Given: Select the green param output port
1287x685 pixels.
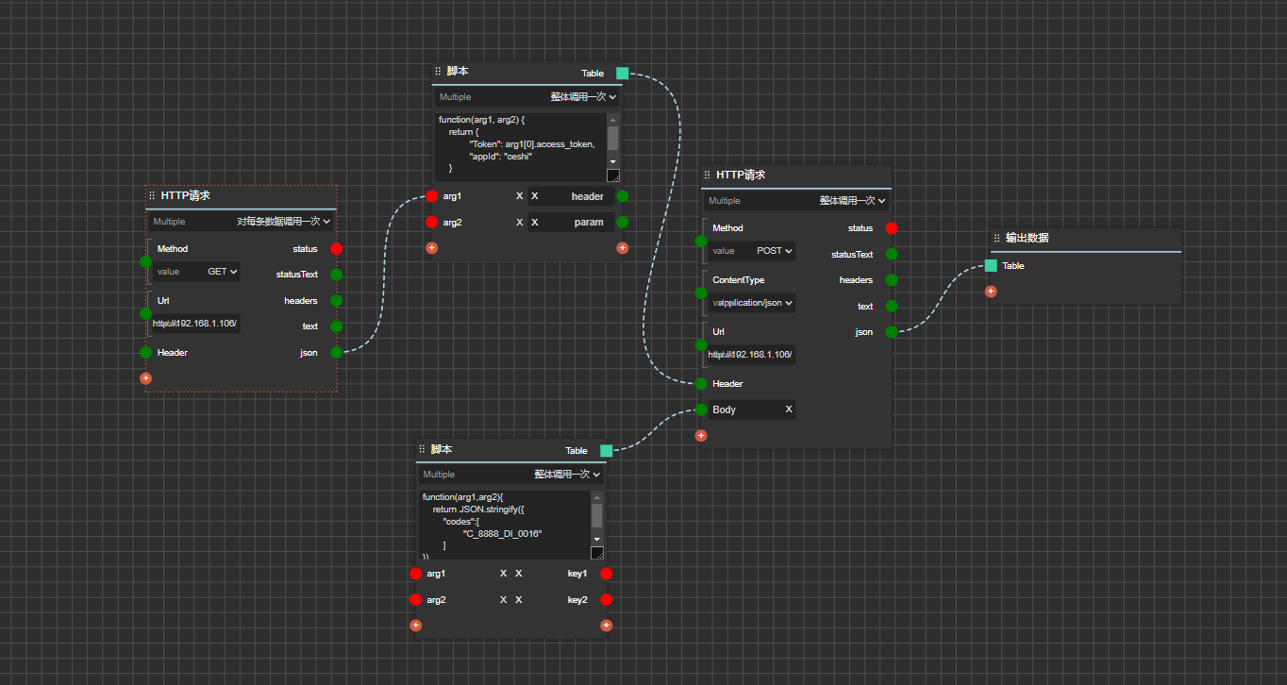Looking at the screenshot, I should (622, 223).
